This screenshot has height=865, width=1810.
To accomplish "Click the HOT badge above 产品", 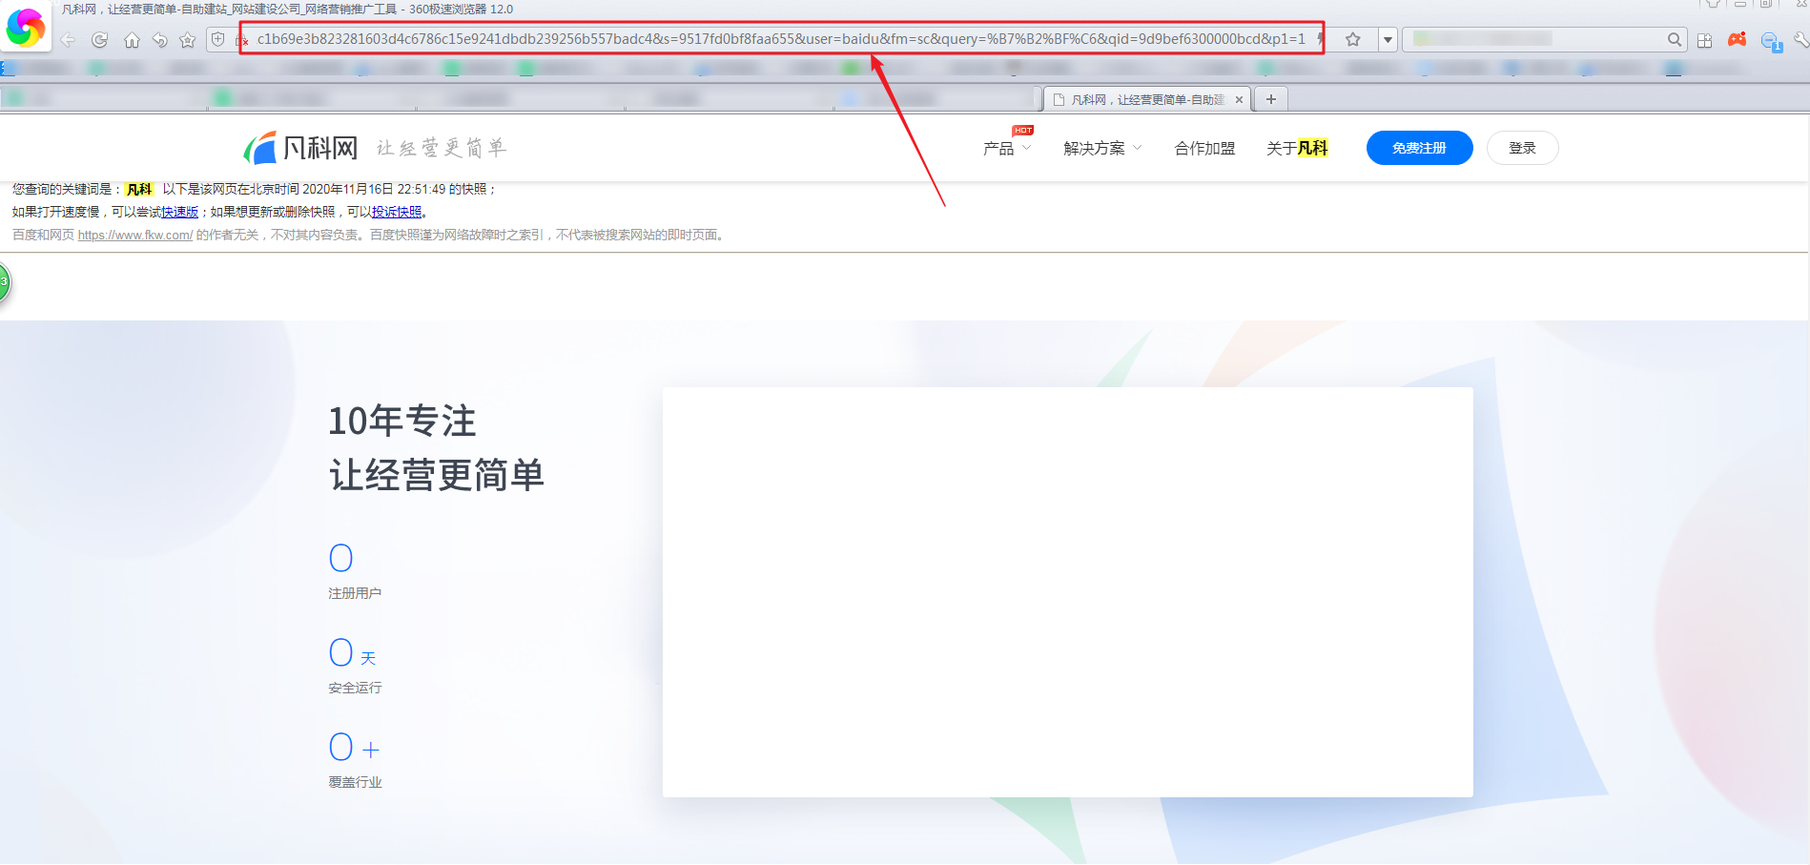I will (1023, 131).
